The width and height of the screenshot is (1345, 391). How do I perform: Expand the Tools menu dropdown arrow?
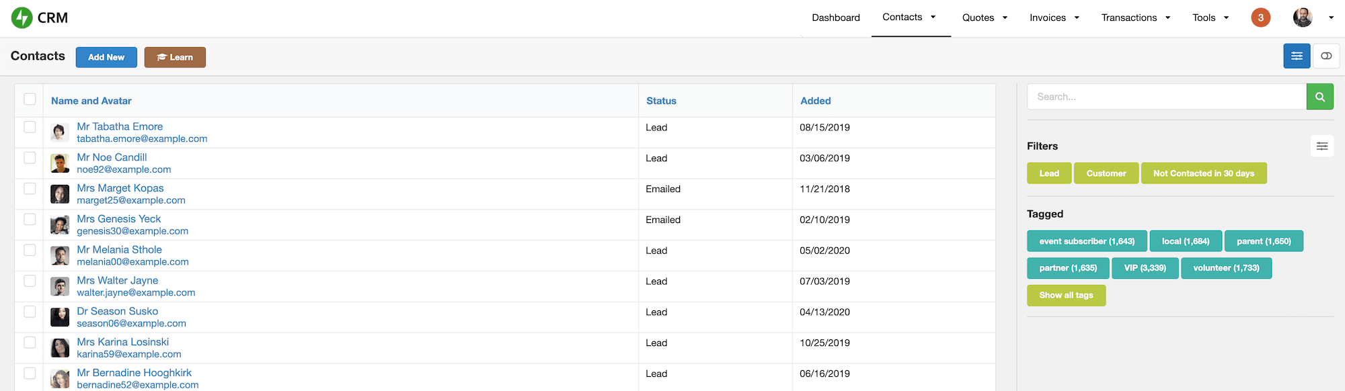[x=1226, y=18]
